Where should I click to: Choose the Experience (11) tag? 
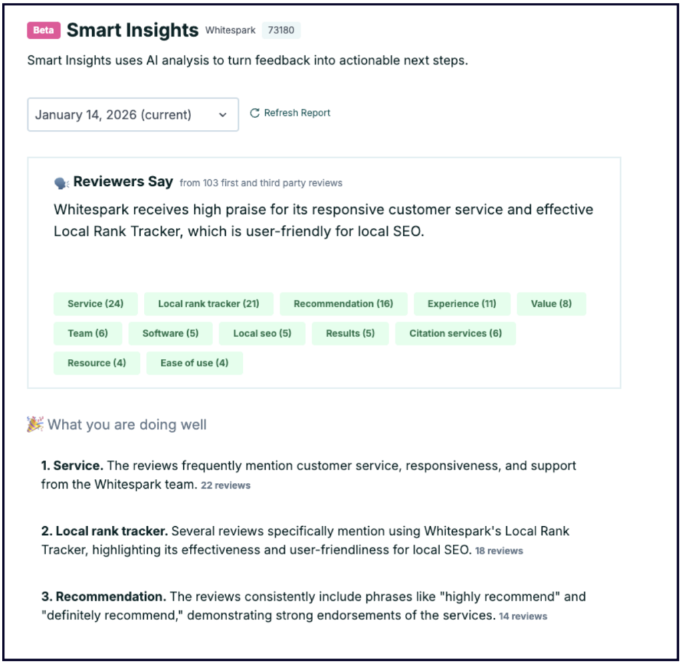pos(462,304)
